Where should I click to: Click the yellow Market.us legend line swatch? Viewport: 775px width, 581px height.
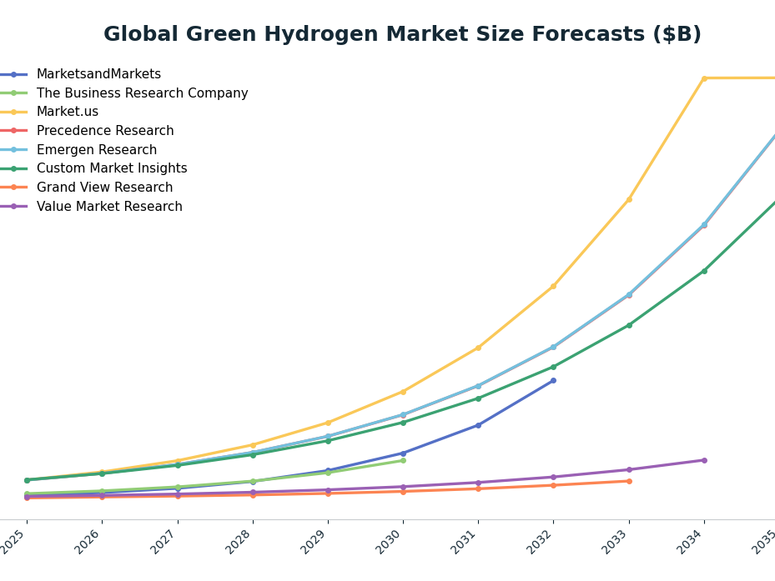pos(14,113)
